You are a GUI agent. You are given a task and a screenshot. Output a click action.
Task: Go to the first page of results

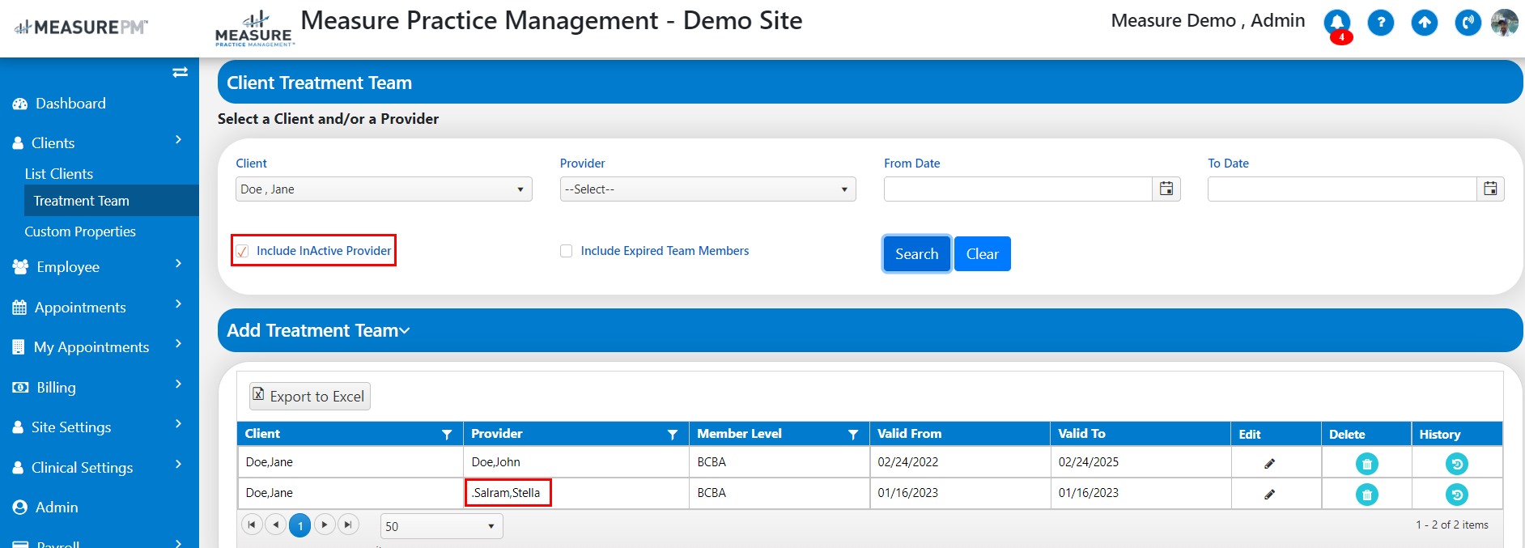[x=252, y=525]
